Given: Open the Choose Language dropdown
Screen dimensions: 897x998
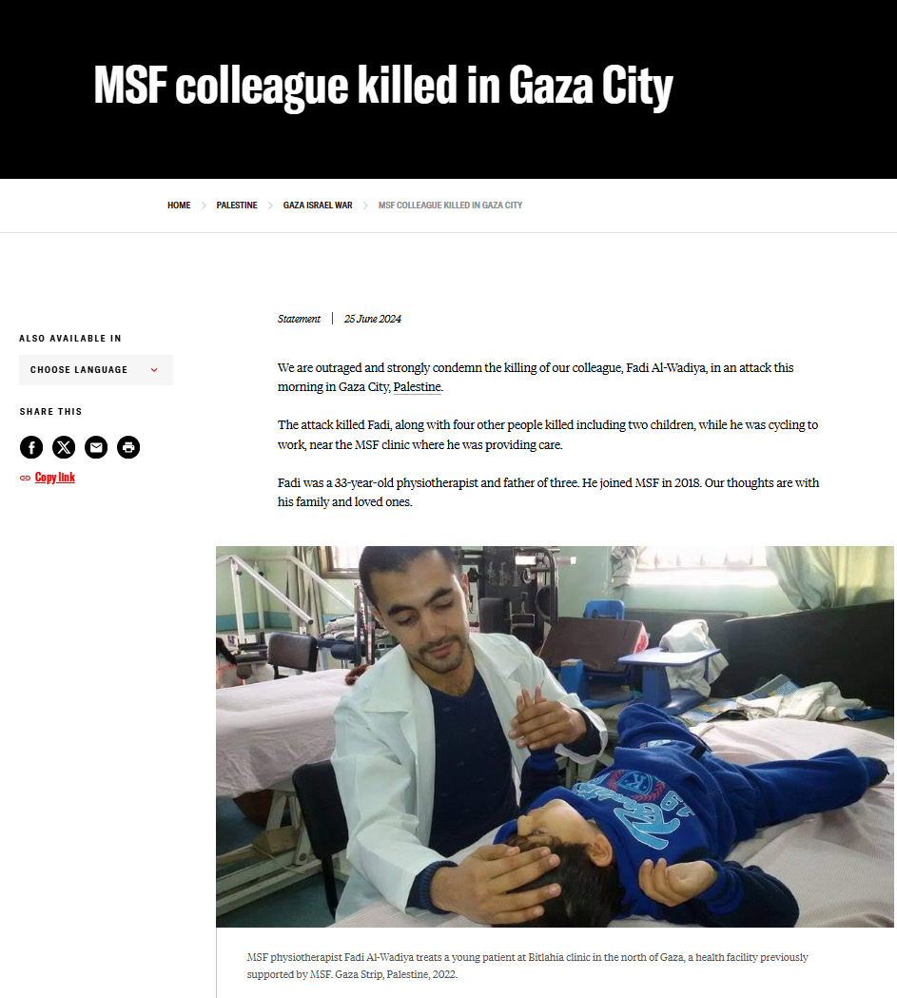Looking at the screenshot, I should 96,370.
